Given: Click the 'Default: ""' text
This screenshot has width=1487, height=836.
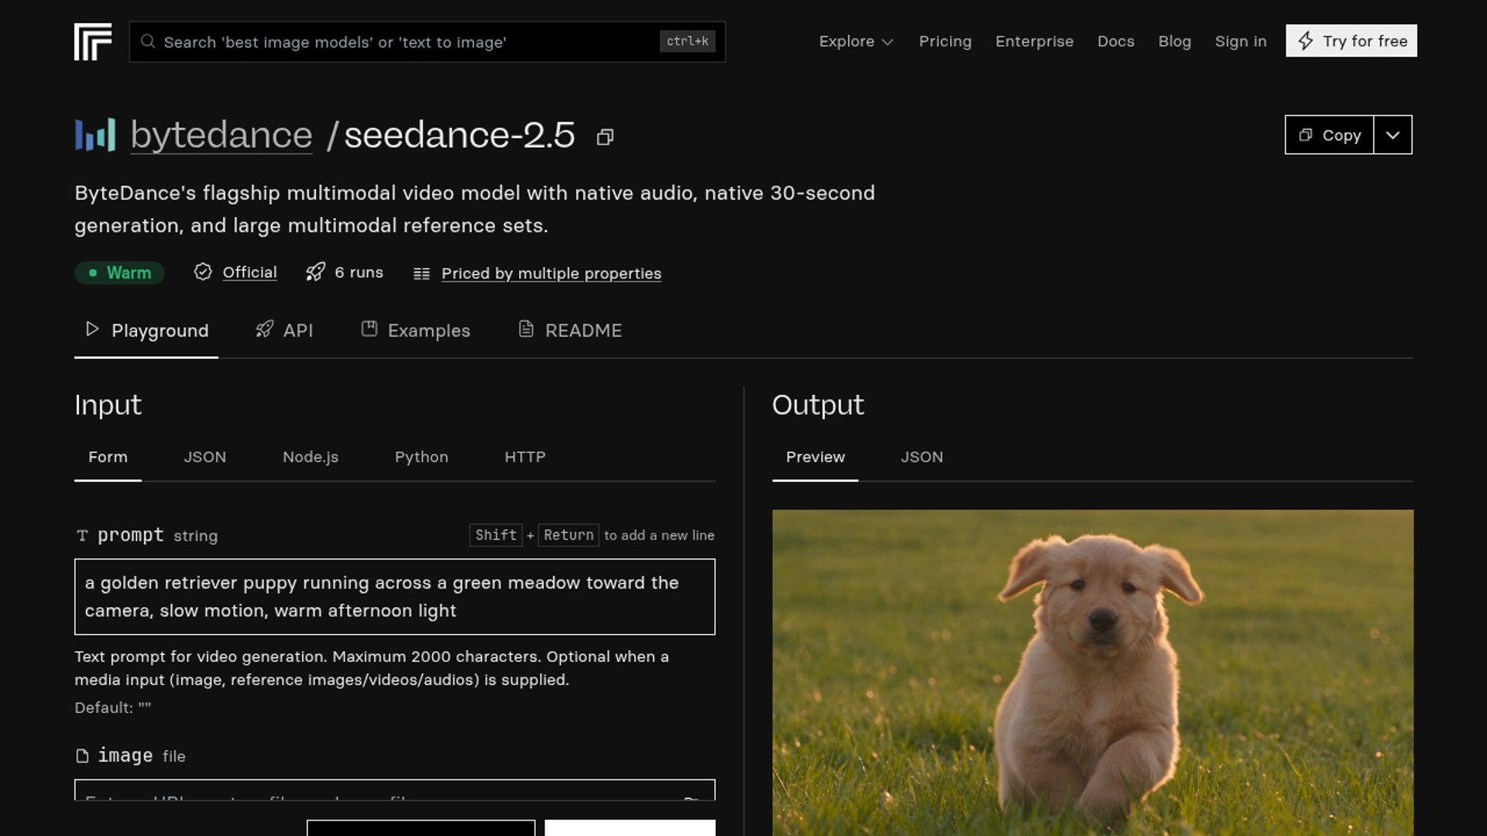Looking at the screenshot, I should [x=113, y=708].
